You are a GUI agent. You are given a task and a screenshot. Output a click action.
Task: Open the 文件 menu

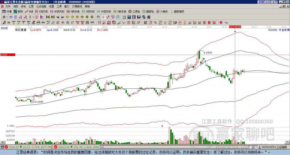(8, 7)
